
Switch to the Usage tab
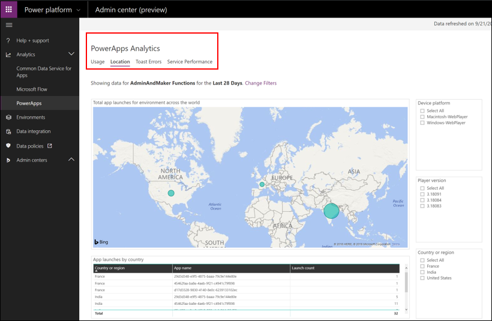(98, 62)
